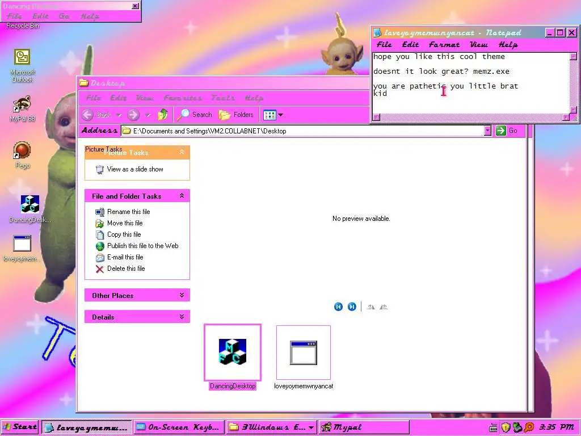
Task: Open the Go menu in the Dancing Desktop window
Action: tap(64, 16)
